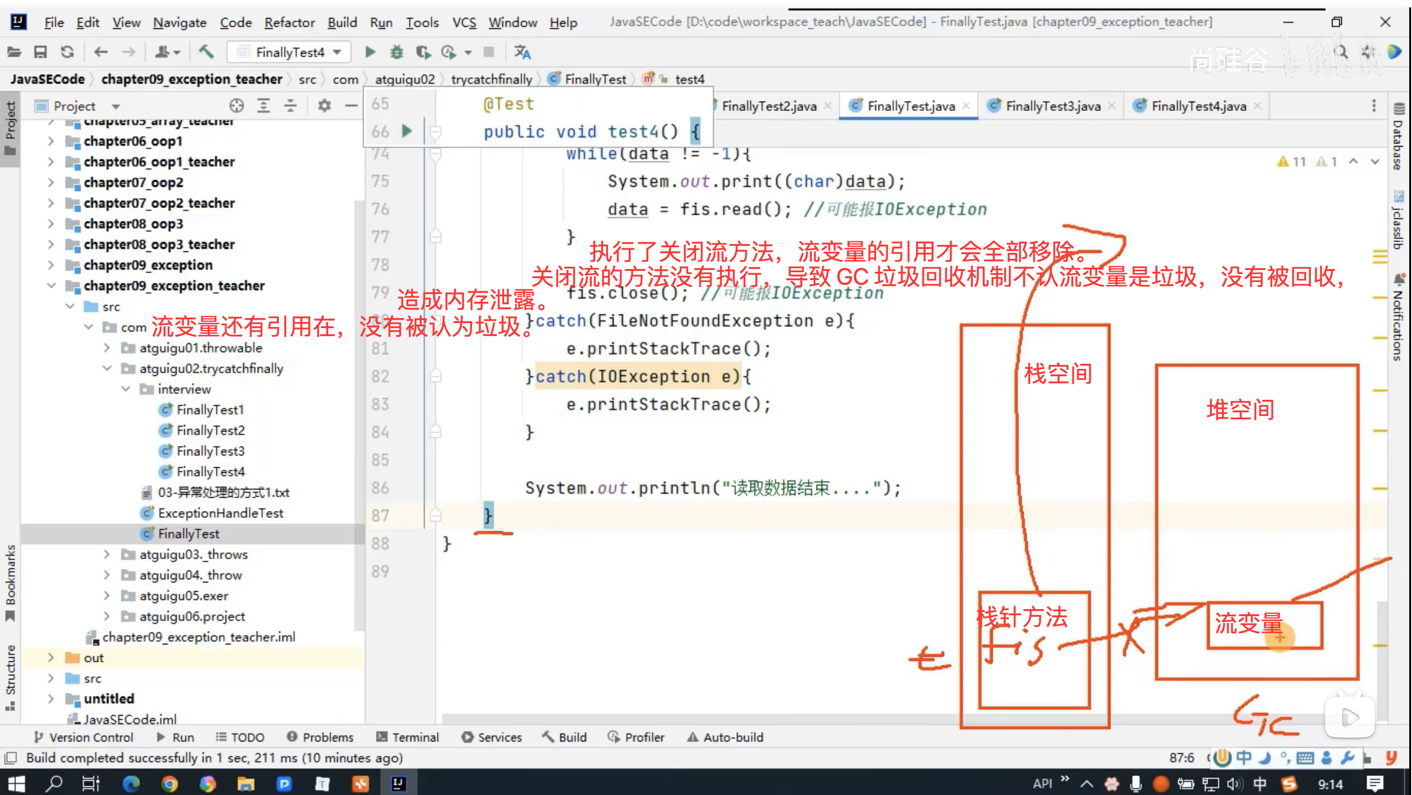Click the green Run button in toolbar

pyautogui.click(x=370, y=52)
